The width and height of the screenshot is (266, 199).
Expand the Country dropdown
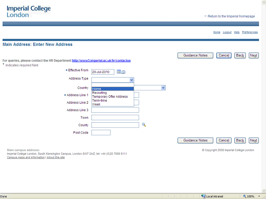(x=163, y=88)
